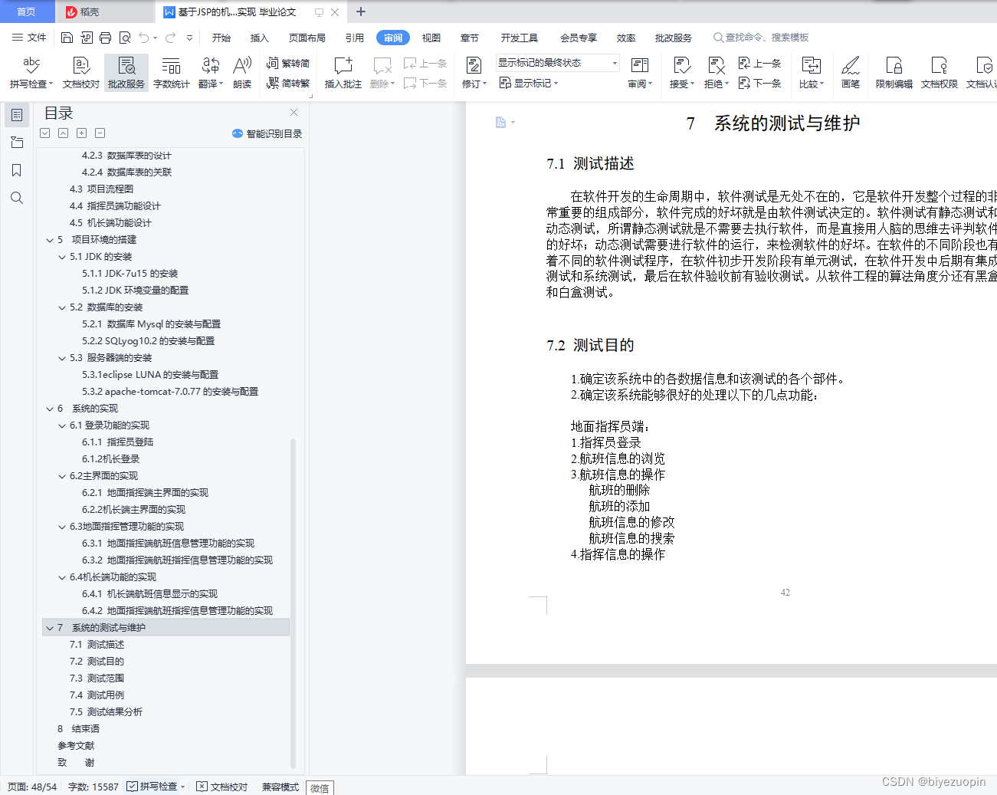Screen dimensions: 997x795
Task: Click the outline panel vertical scrollbar
Action: click(293, 603)
